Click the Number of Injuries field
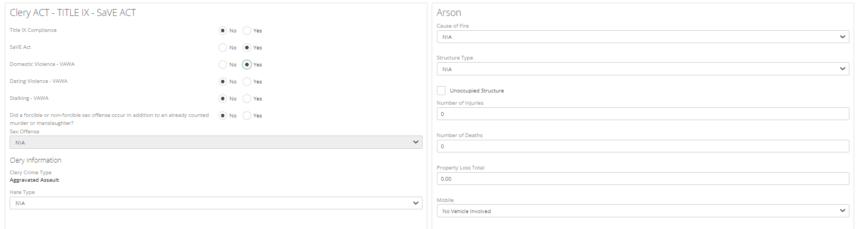 pos(643,114)
